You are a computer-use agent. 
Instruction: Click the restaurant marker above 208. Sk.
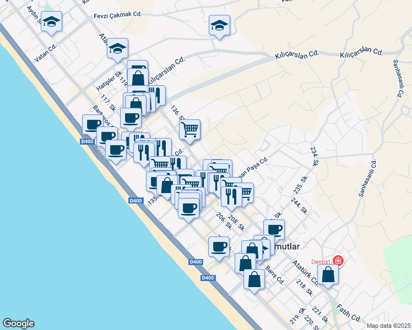(231, 197)
